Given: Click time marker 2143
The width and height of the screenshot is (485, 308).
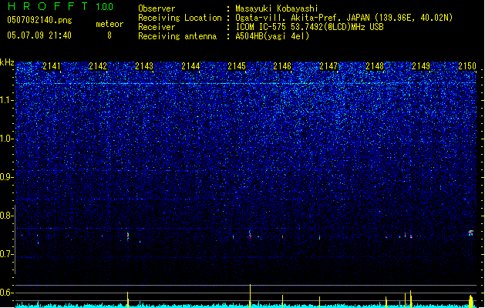Looking at the screenshot, I should click(x=144, y=65).
